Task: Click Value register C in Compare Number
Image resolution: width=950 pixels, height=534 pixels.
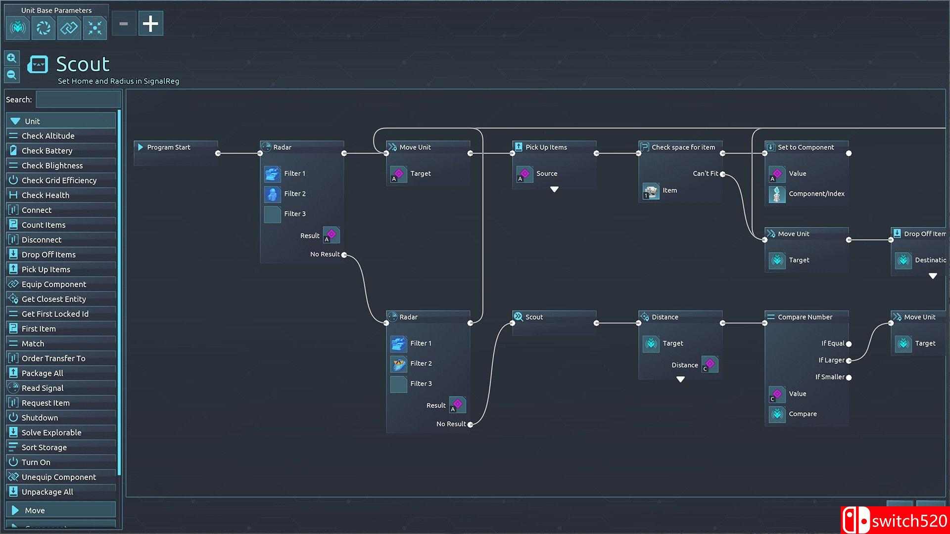Action: click(x=777, y=394)
